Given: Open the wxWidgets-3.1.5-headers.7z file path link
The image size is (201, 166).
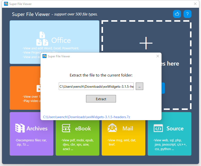Looking at the screenshot, I should point(86,117).
